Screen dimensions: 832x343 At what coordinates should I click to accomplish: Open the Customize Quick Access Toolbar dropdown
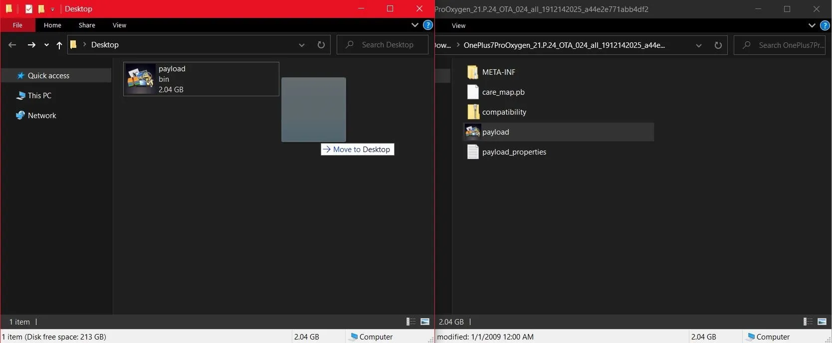point(52,9)
